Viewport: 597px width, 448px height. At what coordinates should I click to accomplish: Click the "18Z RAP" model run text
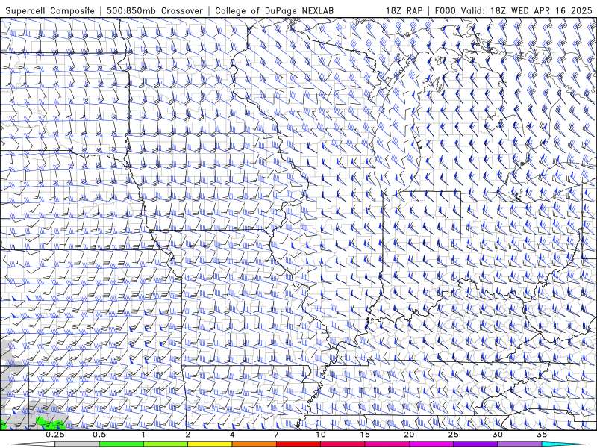pos(404,10)
